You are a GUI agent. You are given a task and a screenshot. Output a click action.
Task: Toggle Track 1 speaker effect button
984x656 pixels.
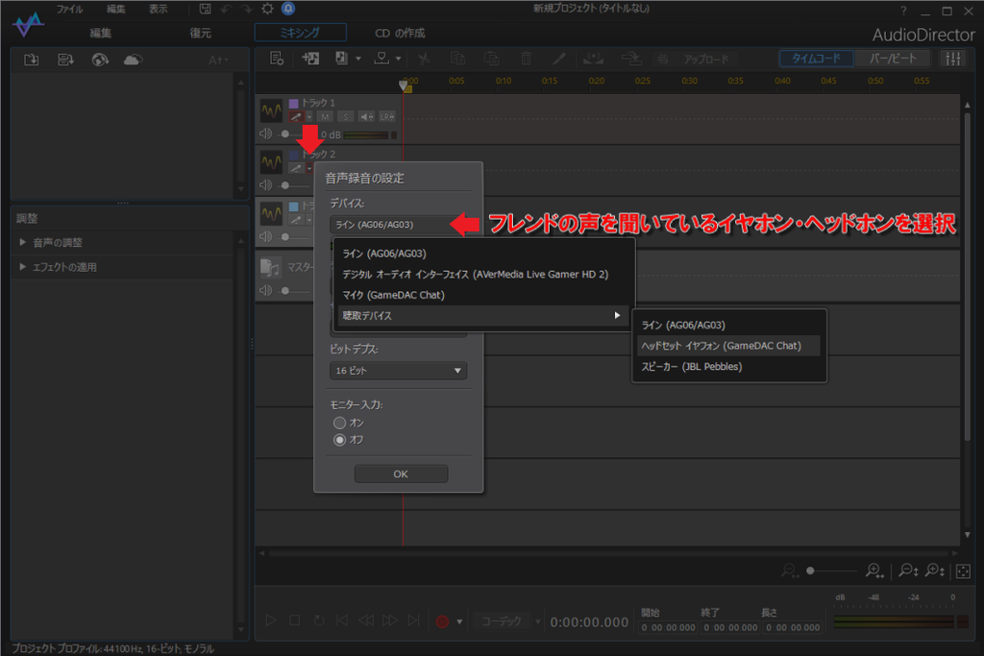point(366,116)
